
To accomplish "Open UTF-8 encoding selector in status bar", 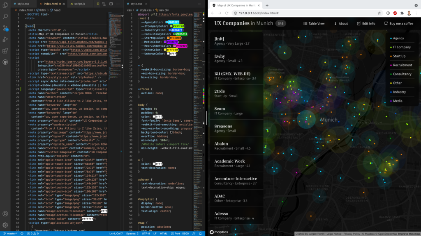I will pyautogui.click(x=134, y=234).
